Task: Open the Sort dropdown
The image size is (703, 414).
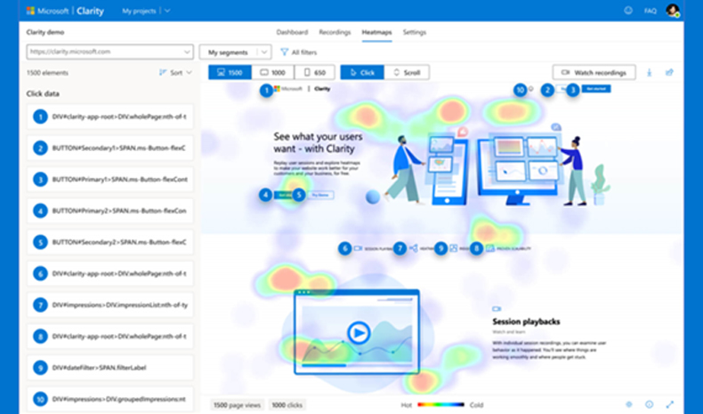Action: (x=175, y=73)
